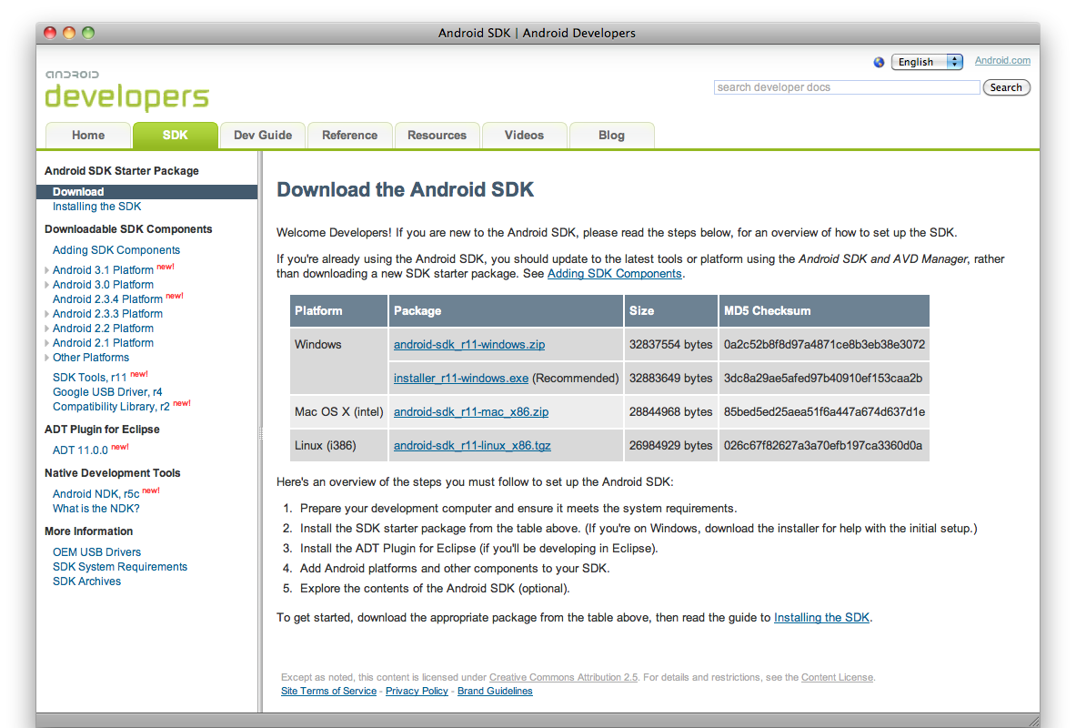Expand the Android 2.2 Platform triangle

[x=46, y=329]
